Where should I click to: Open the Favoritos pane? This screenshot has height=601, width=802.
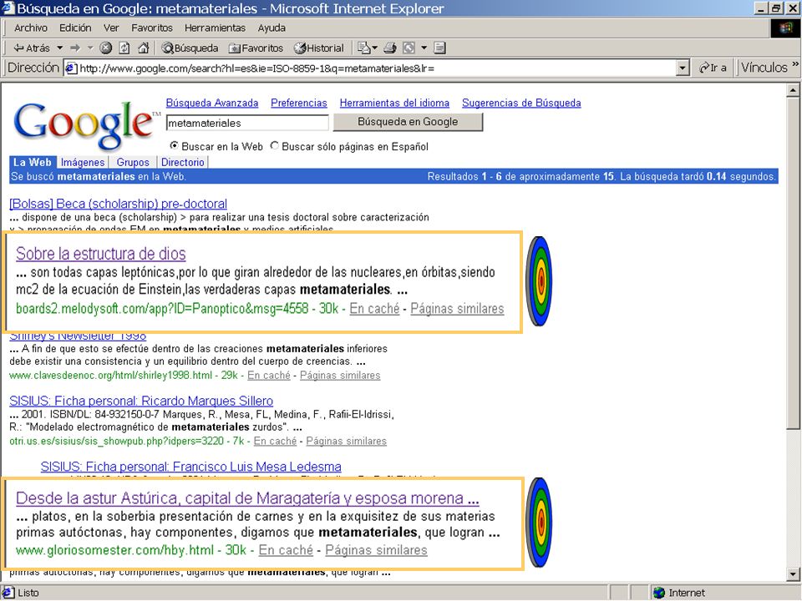pos(256,48)
